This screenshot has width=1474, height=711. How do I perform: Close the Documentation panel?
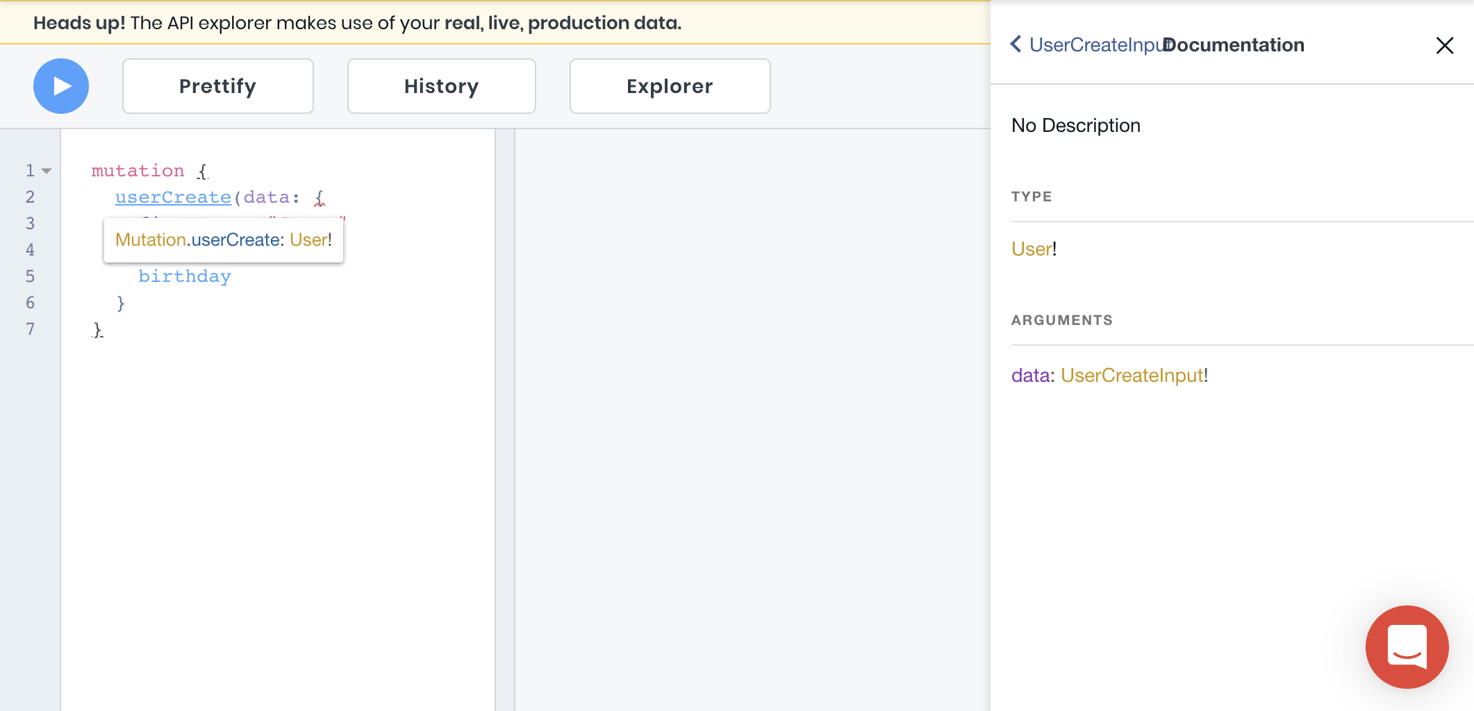click(1444, 46)
